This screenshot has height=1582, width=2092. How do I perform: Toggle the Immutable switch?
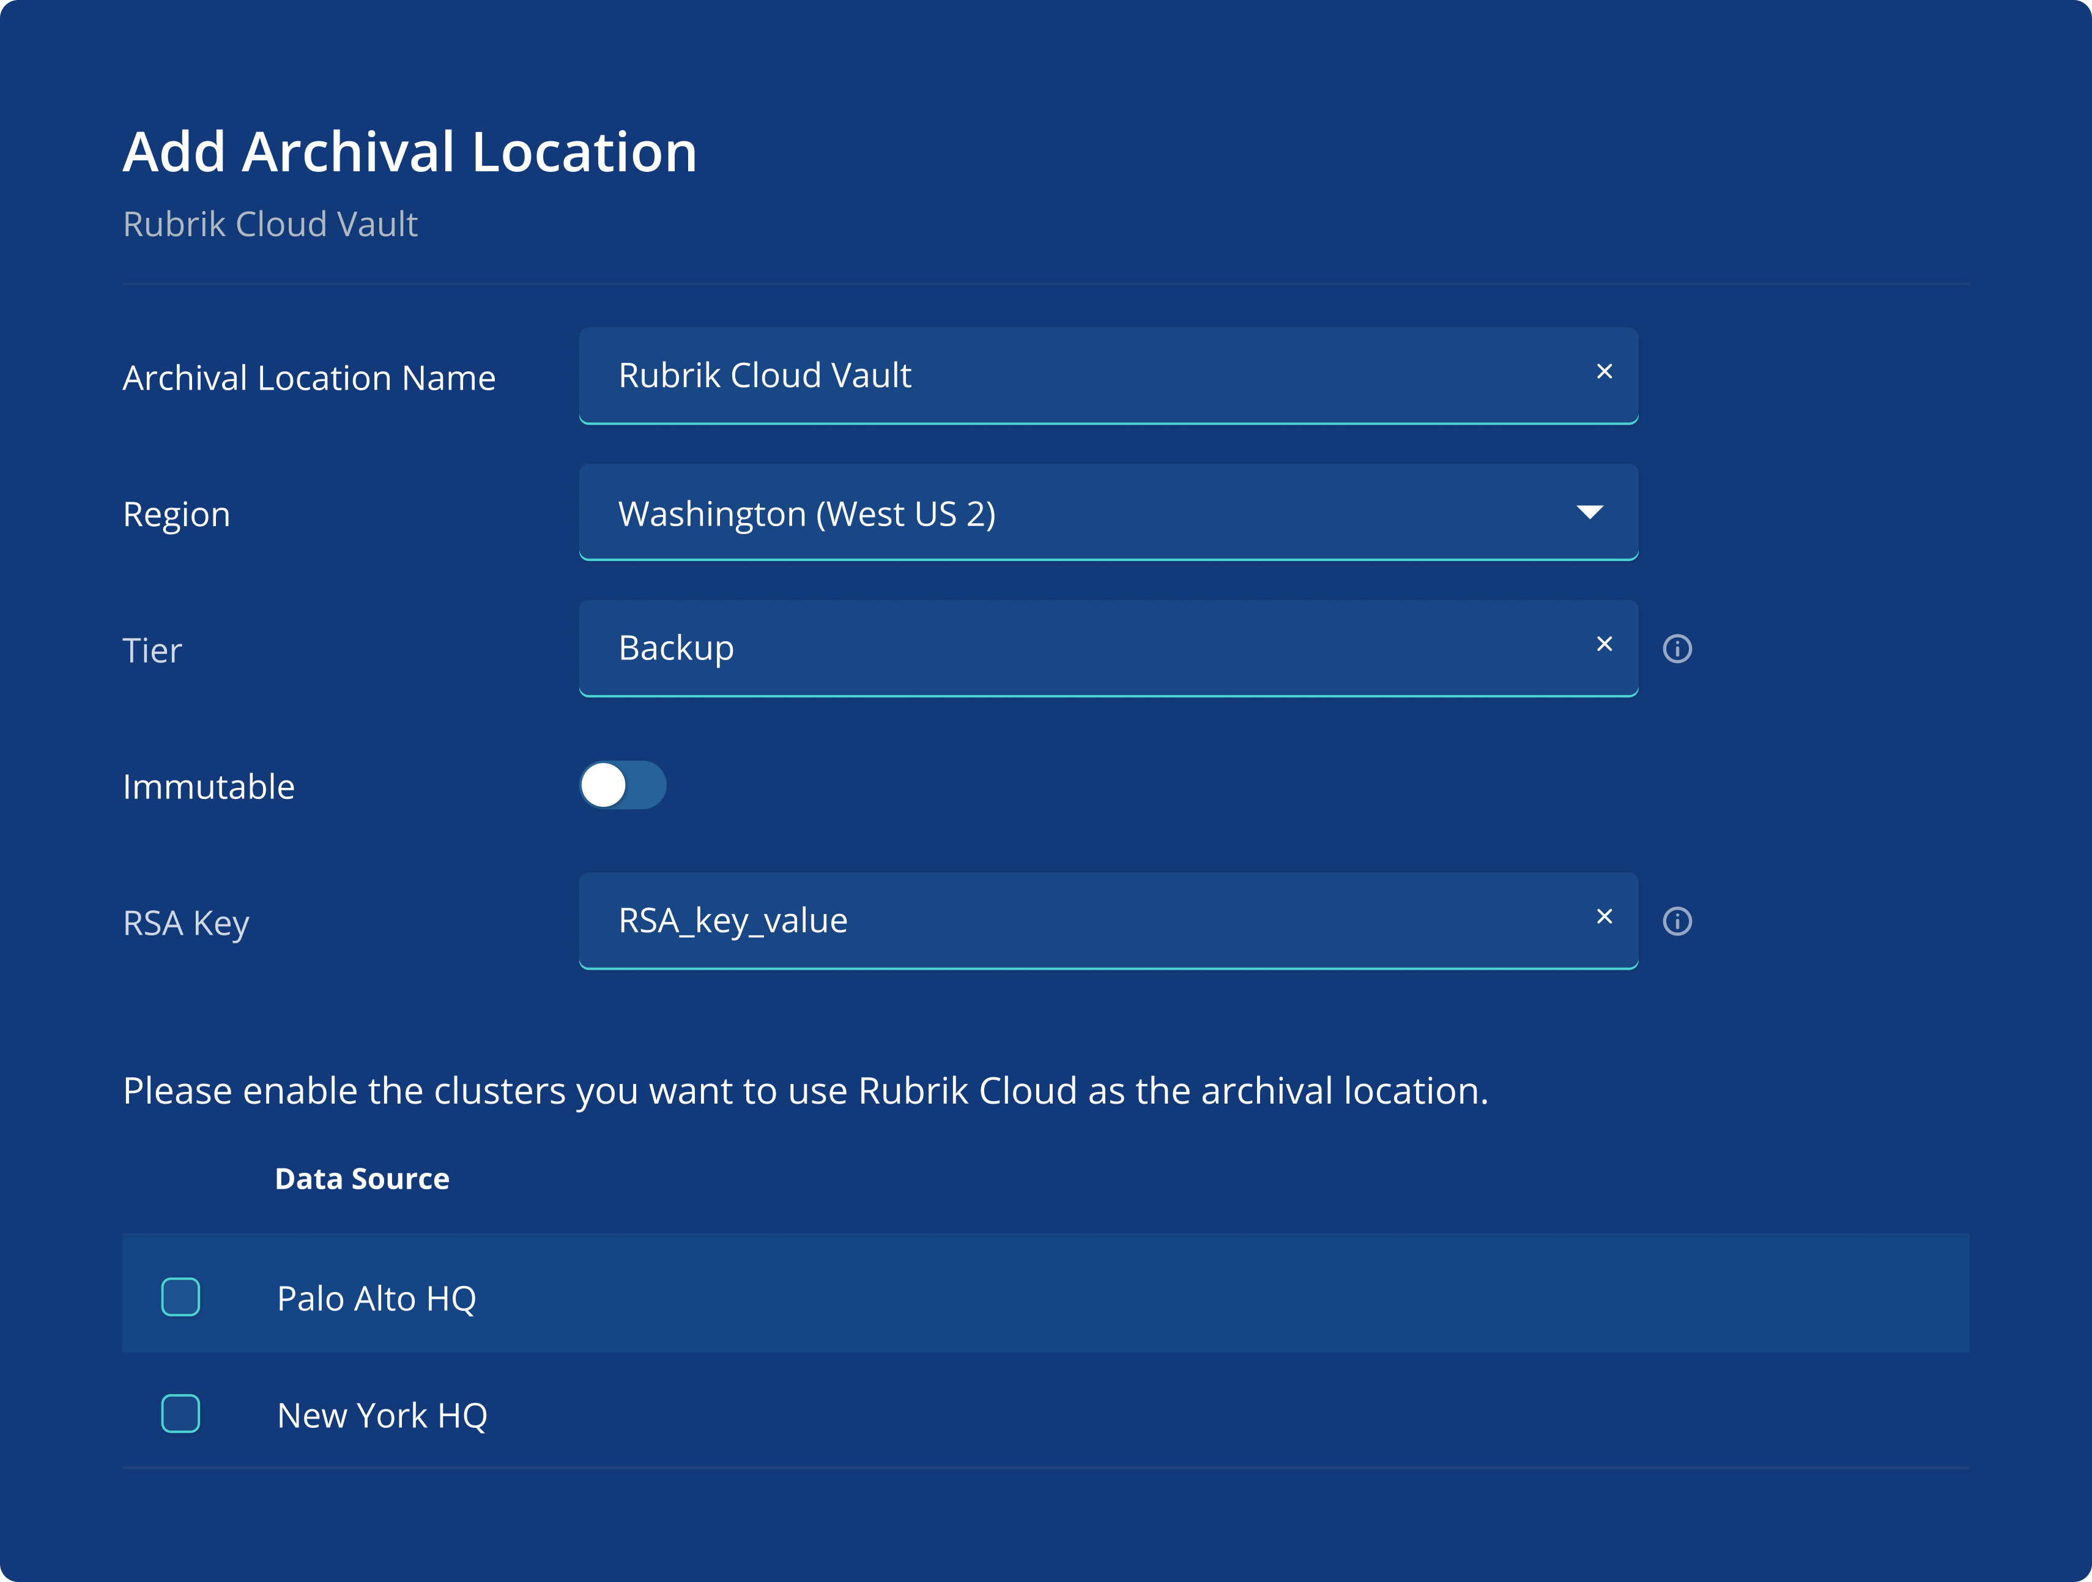623,785
